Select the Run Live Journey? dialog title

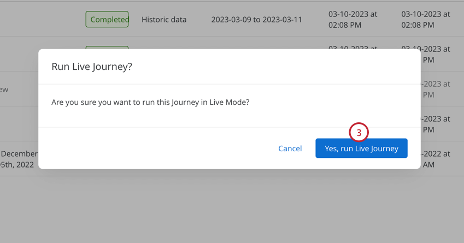pyautogui.click(x=92, y=67)
